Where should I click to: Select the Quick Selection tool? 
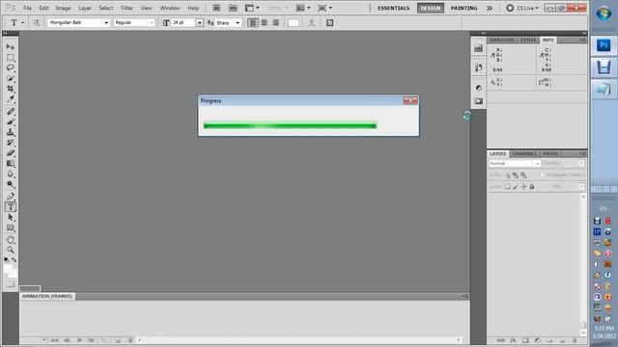(x=11, y=78)
